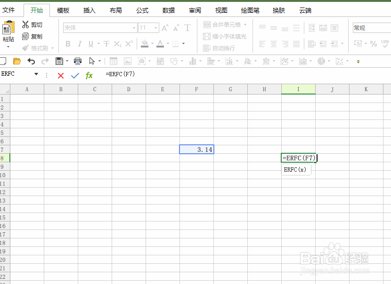Confirm formula with blue checkmark
Image resolution: width=391 pixels, height=284 pixels.
point(75,75)
